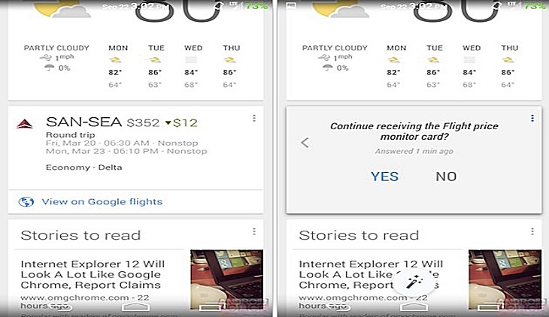Go back using the left chevron arrow
549x317 pixels.
coord(305,143)
